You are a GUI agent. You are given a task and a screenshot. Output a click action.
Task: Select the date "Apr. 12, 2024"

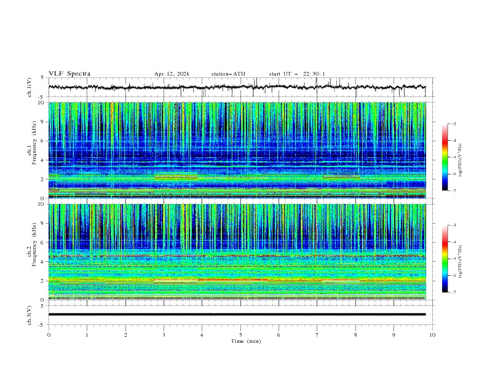pyautogui.click(x=172, y=74)
